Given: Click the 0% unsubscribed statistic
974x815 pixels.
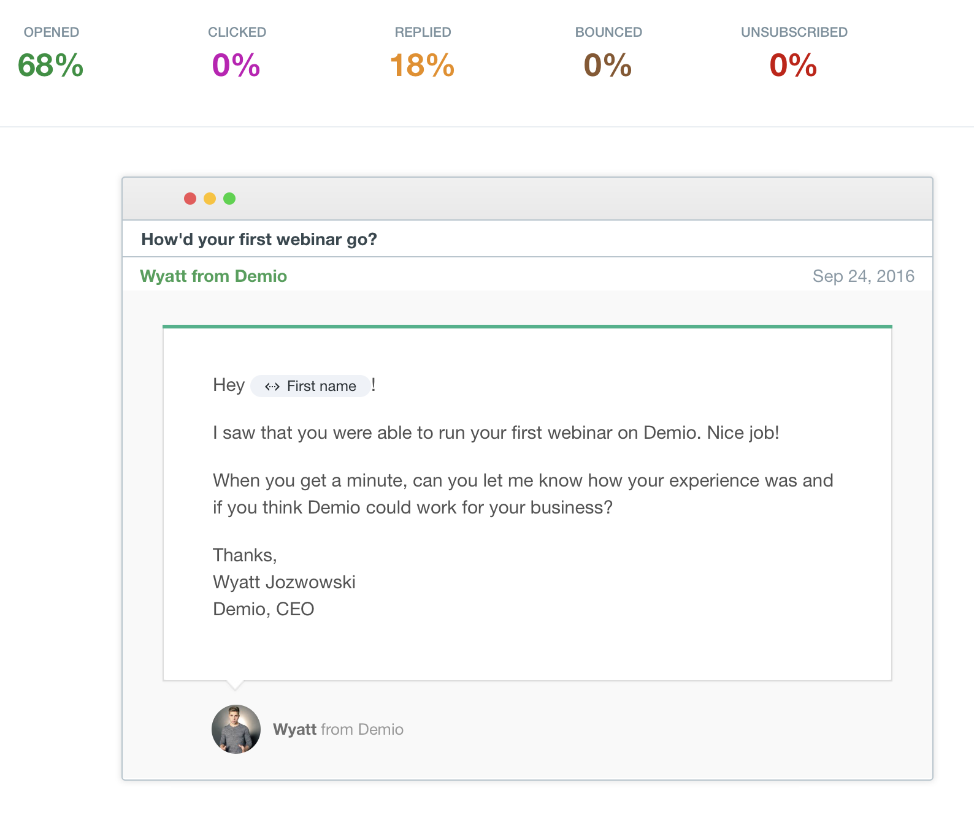Looking at the screenshot, I should [794, 66].
